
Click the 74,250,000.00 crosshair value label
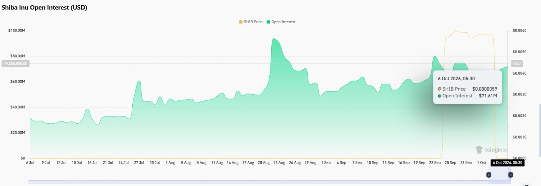[x=16, y=63]
